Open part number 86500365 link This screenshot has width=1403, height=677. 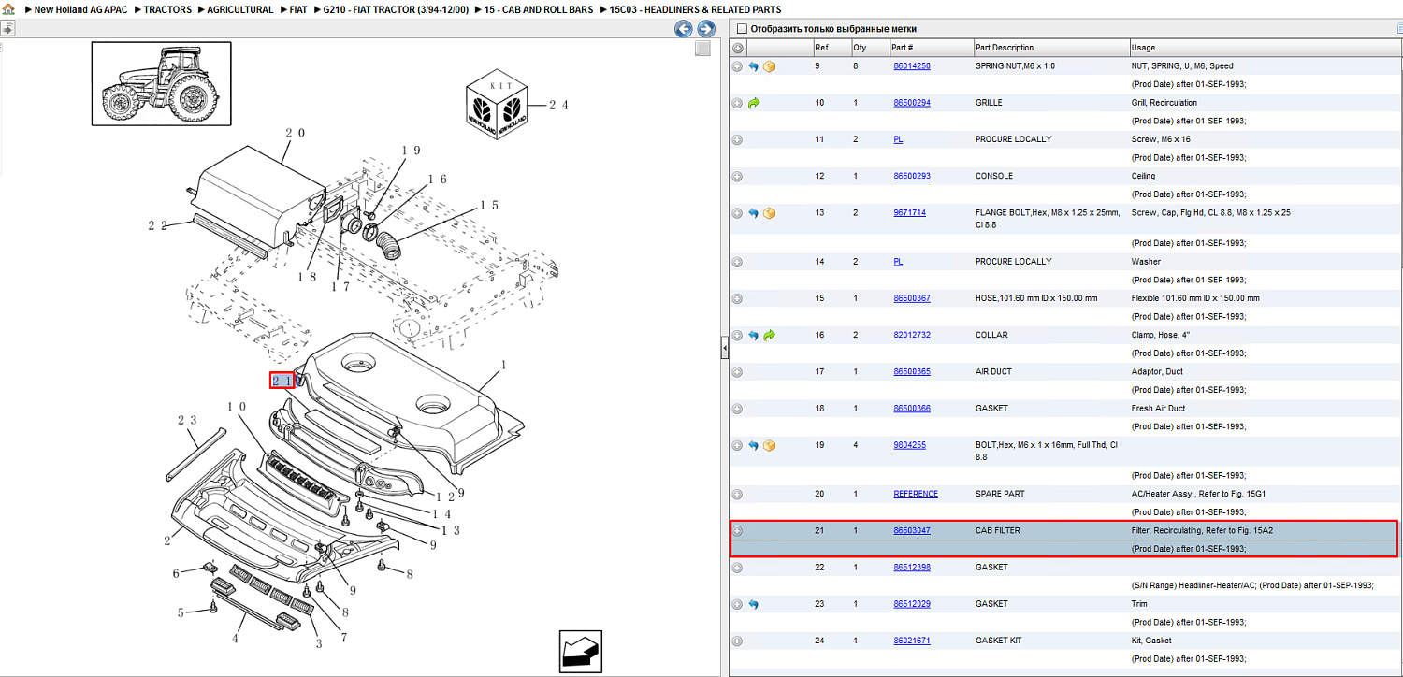(x=912, y=372)
